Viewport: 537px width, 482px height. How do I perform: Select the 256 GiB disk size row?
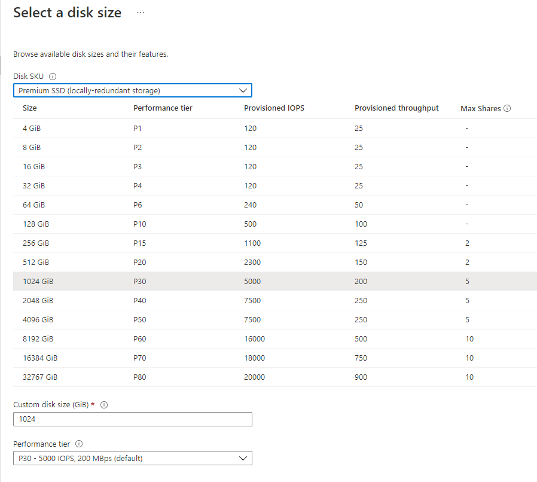click(275, 243)
